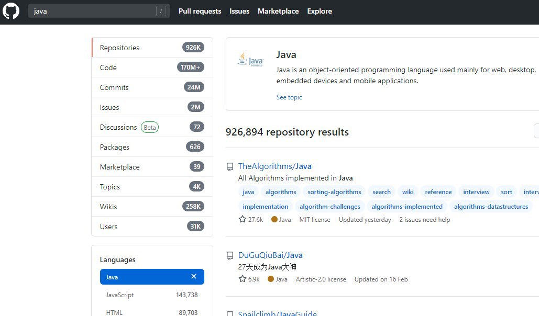This screenshot has width=539, height=316.
Task: Open the sorting-algorithms topic tag
Action: pyautogui.click(x=334, y=192)
